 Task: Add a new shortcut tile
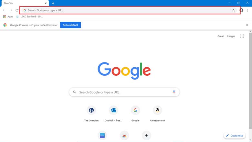point(146,136)
